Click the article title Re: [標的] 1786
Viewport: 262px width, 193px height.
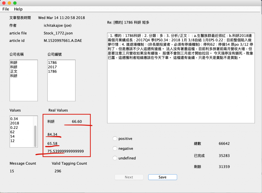[128, 22]
